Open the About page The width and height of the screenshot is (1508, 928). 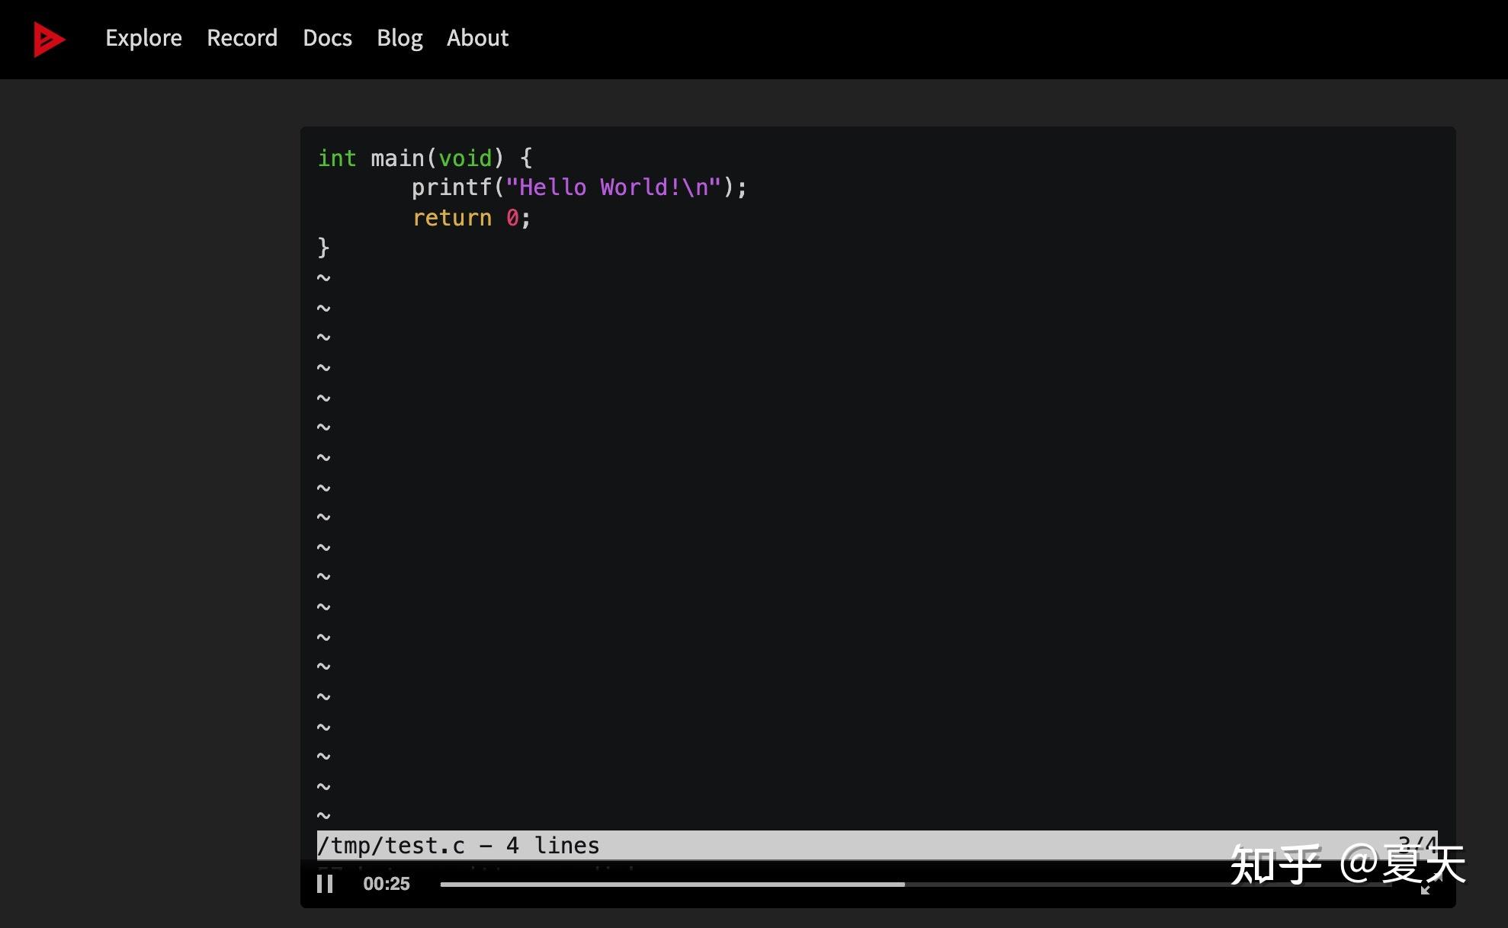(x=477, y=38)
